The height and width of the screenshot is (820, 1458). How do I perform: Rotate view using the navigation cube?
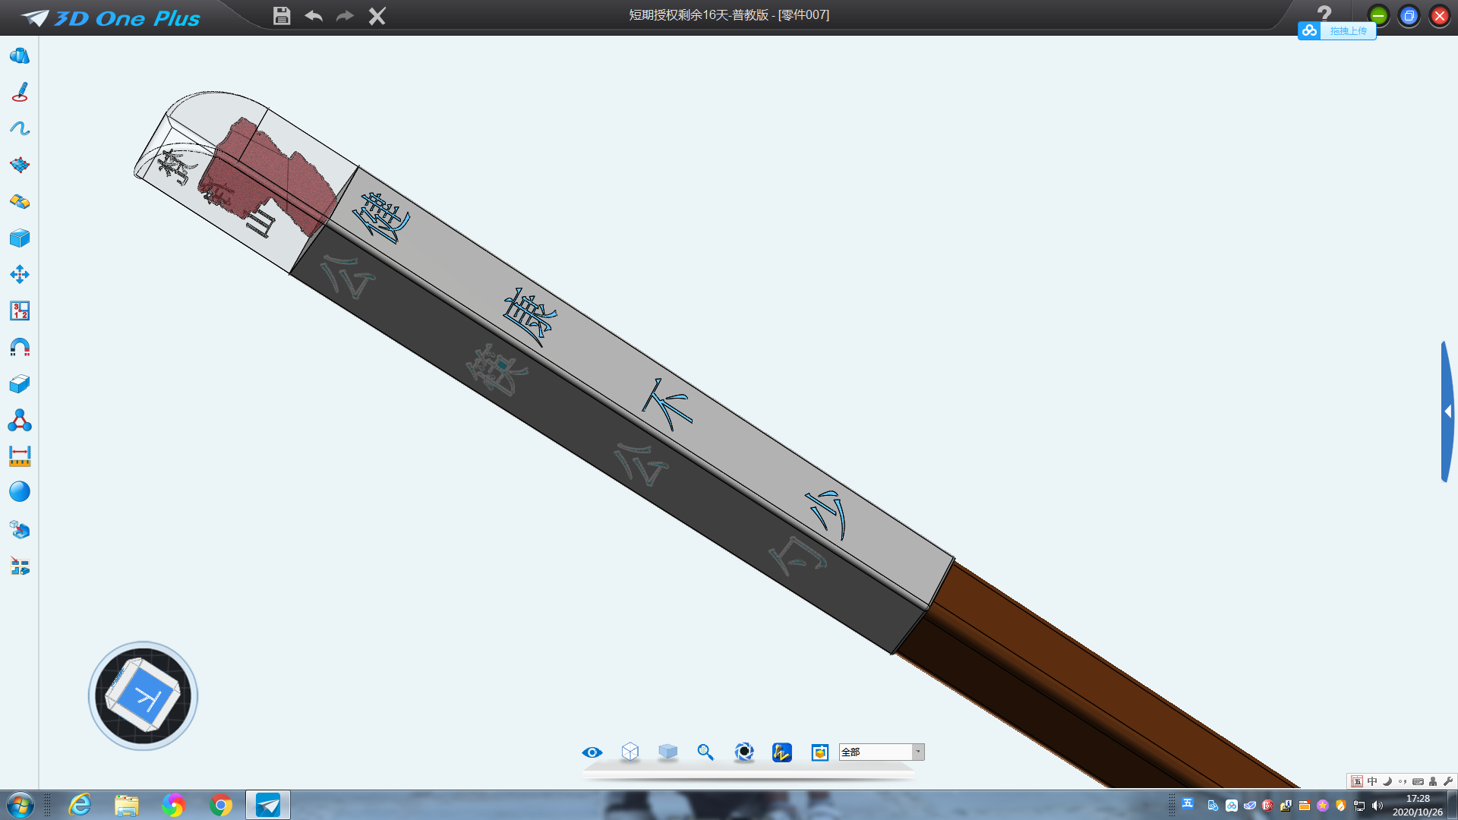coord(142,695)
